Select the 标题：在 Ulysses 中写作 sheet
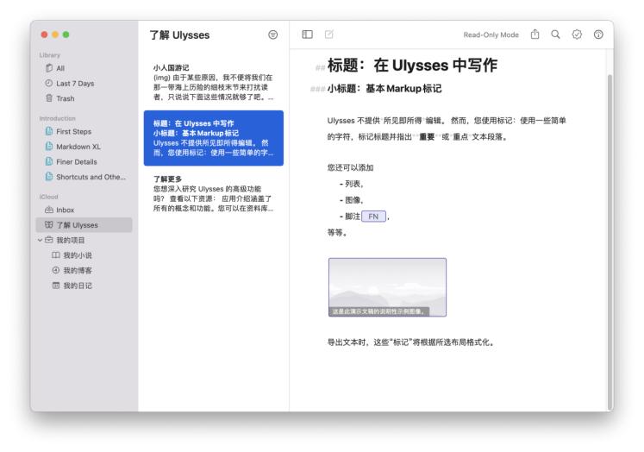 214,138
